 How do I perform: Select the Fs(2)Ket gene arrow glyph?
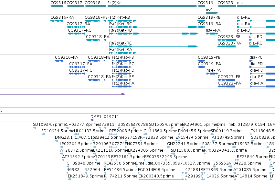pyautogui.click(x=152, y=6)
